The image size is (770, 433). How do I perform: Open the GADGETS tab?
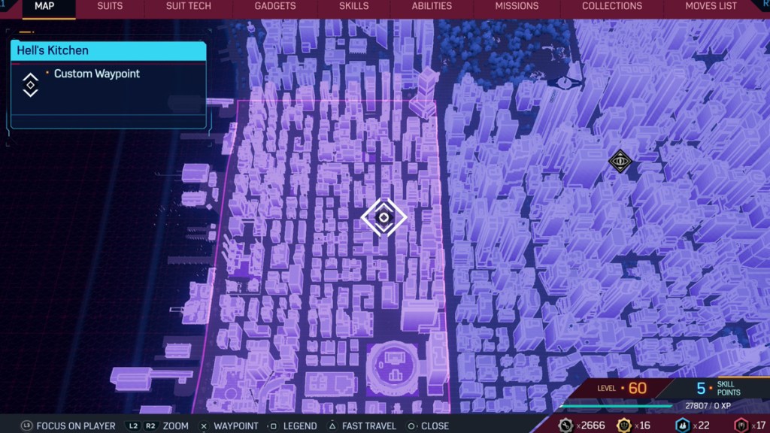(x=274, y=7)
